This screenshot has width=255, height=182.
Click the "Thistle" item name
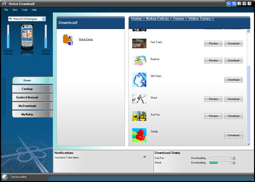click(154, 131)
